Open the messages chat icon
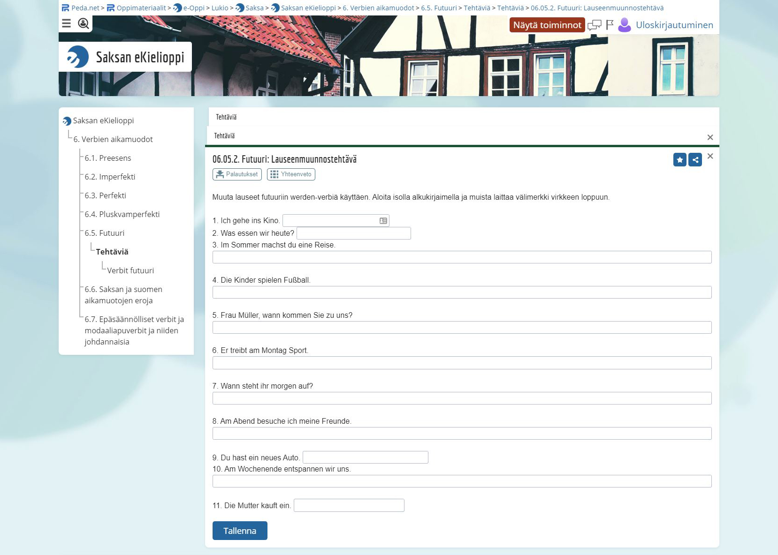This screenshot has width=778, height=555. (x=594, y=25)
